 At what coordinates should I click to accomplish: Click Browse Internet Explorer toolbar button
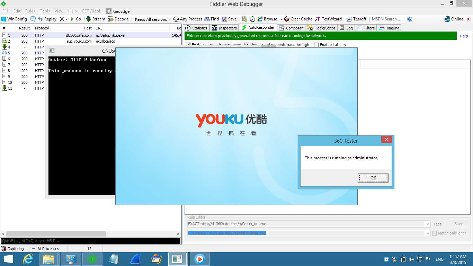267,19
